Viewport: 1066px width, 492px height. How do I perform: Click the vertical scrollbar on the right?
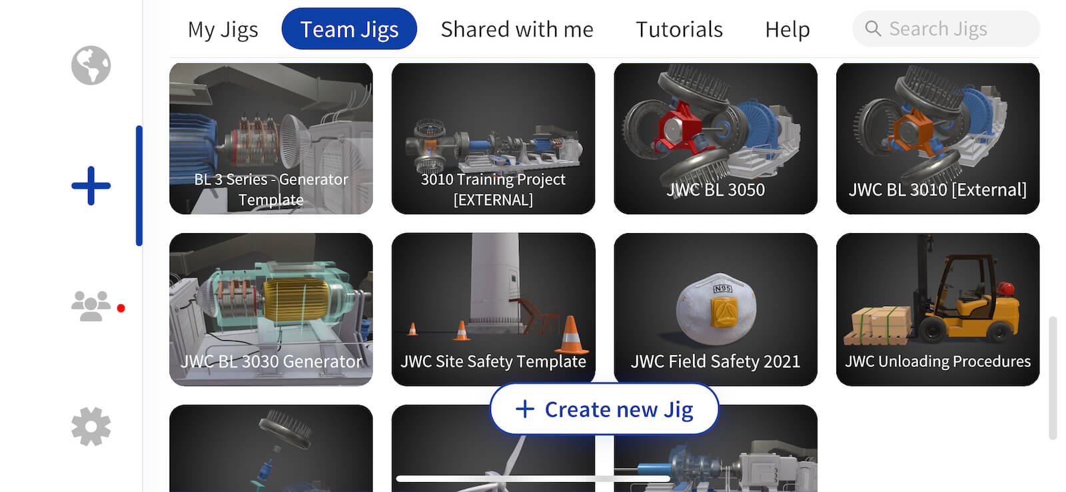1053,378
